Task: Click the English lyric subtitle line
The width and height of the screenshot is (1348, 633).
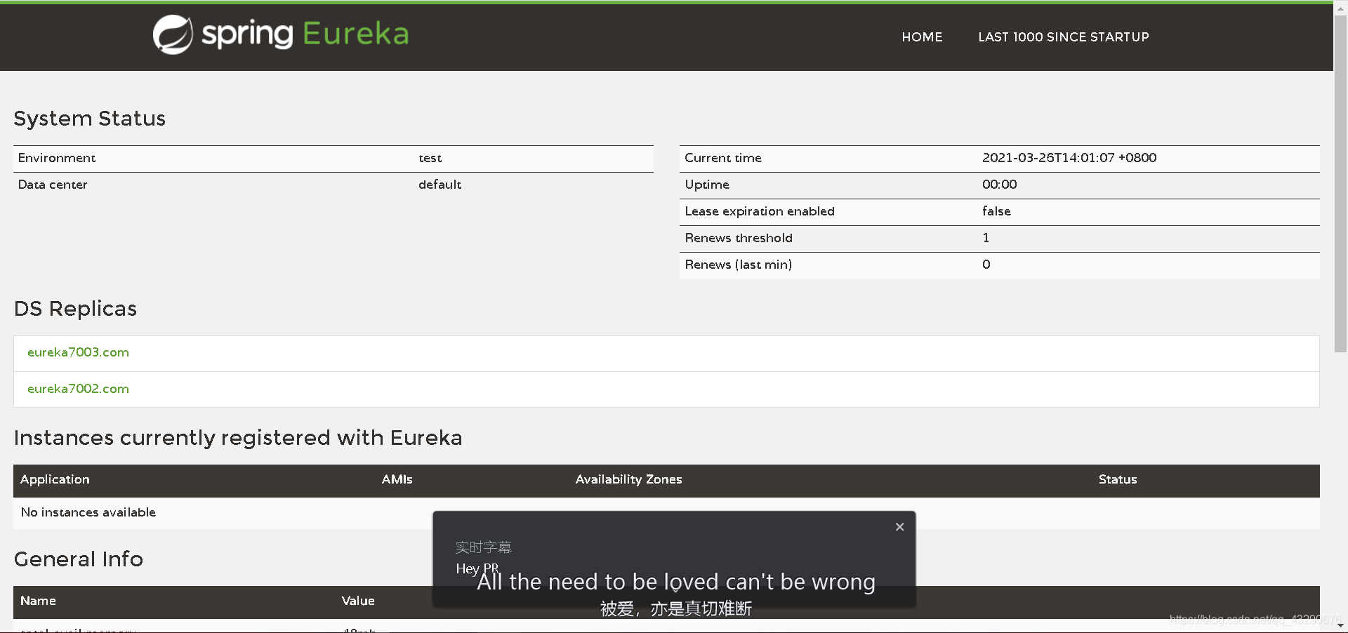Action: [x=676, y=582]
